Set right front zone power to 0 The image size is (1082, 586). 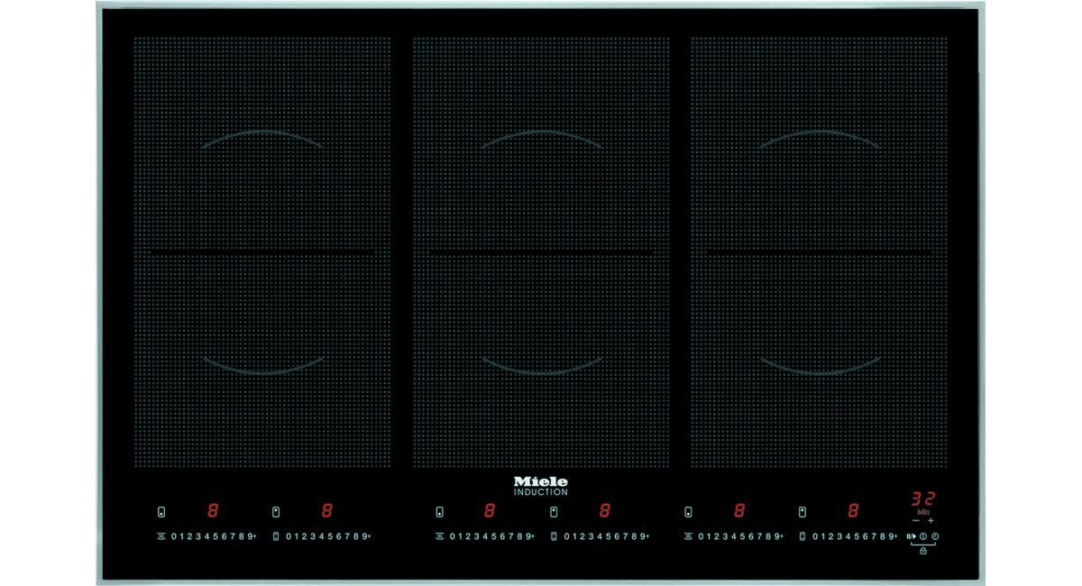[x=701, y=536]
